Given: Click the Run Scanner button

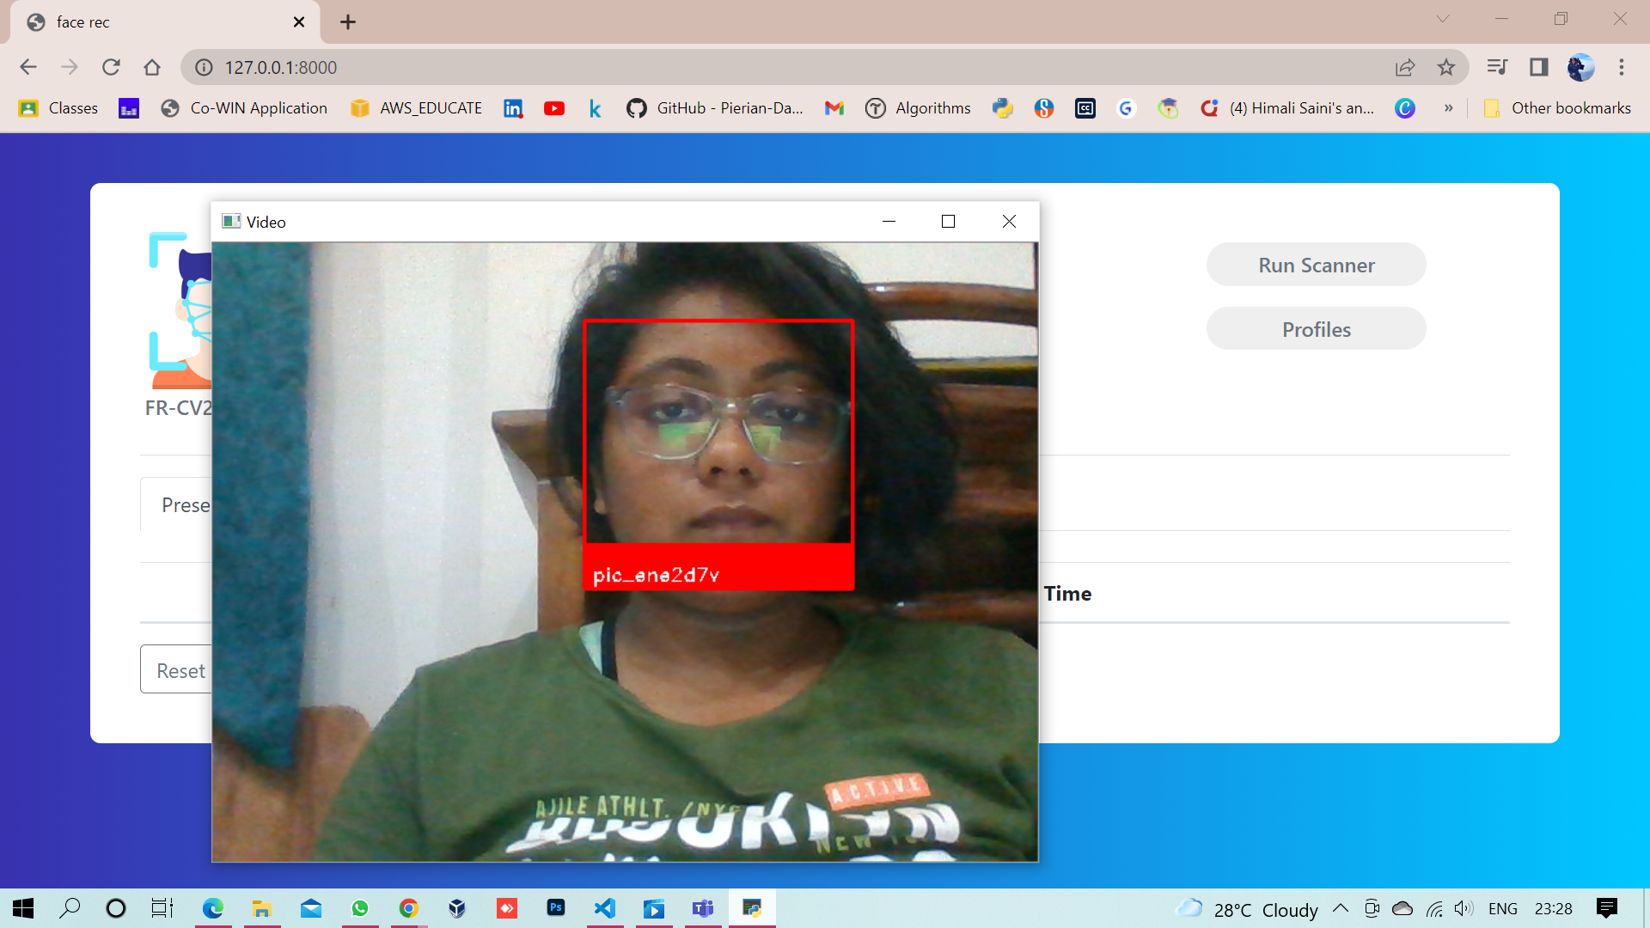Looking at the screenshot, I should (1316, 265).
